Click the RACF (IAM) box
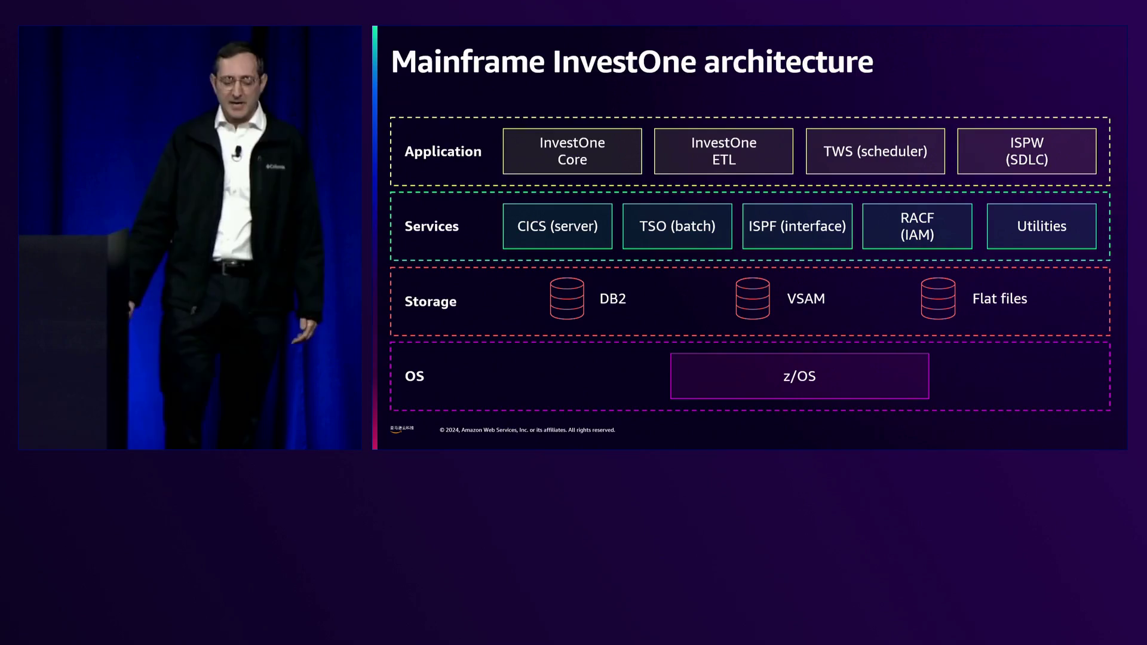The width and height of the screenshot is (1147, 645). coord(917,226)
